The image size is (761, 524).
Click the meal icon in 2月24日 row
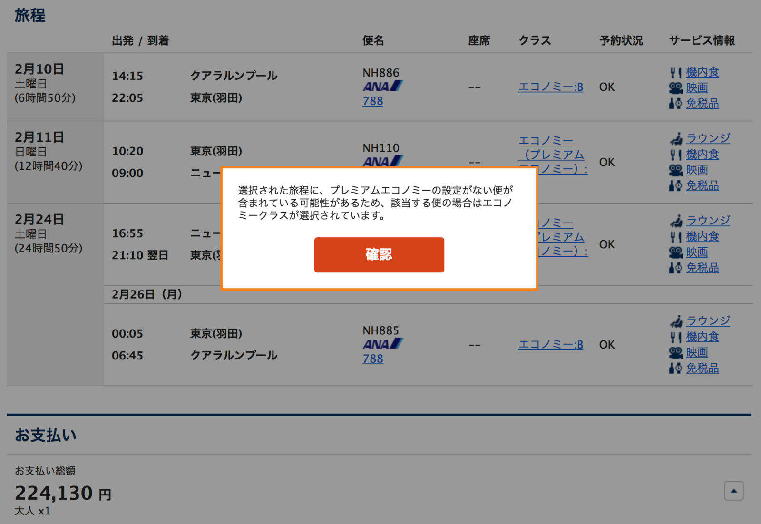point(675,237)
